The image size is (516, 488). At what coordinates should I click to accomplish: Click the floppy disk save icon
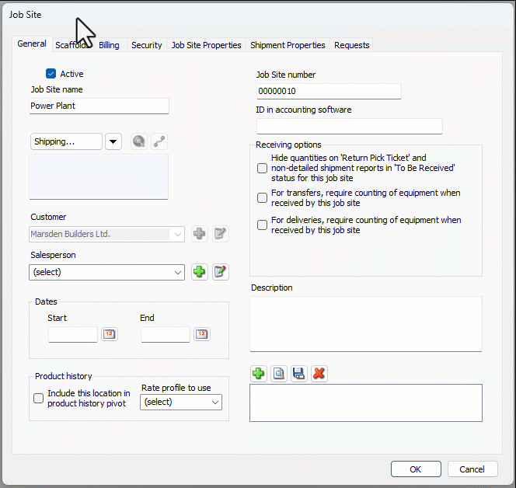[298, 374]
